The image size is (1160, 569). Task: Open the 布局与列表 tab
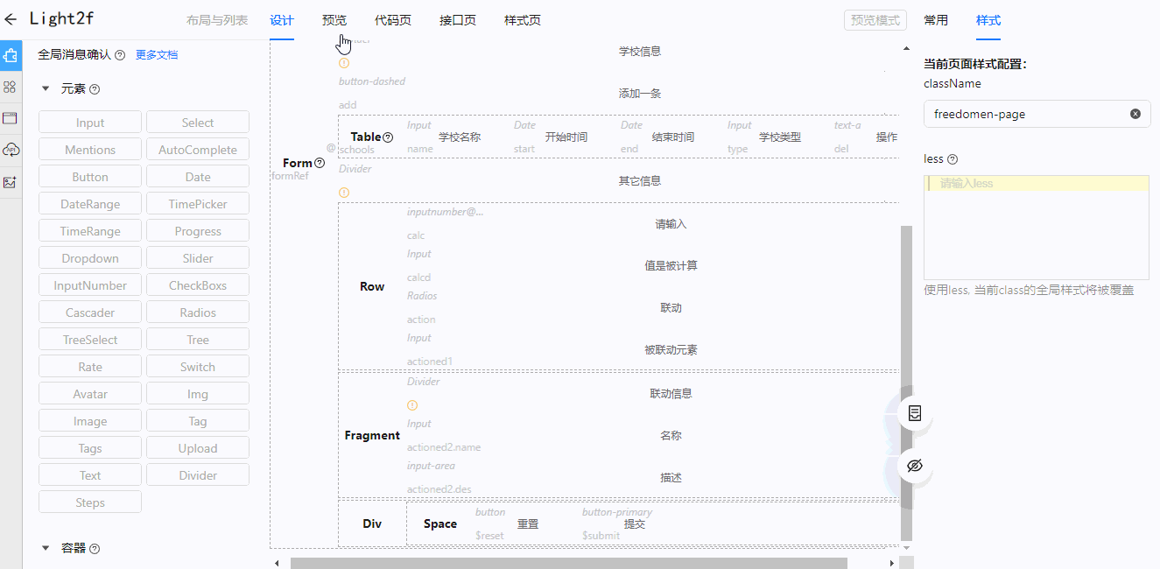click(x=217, y=20)
